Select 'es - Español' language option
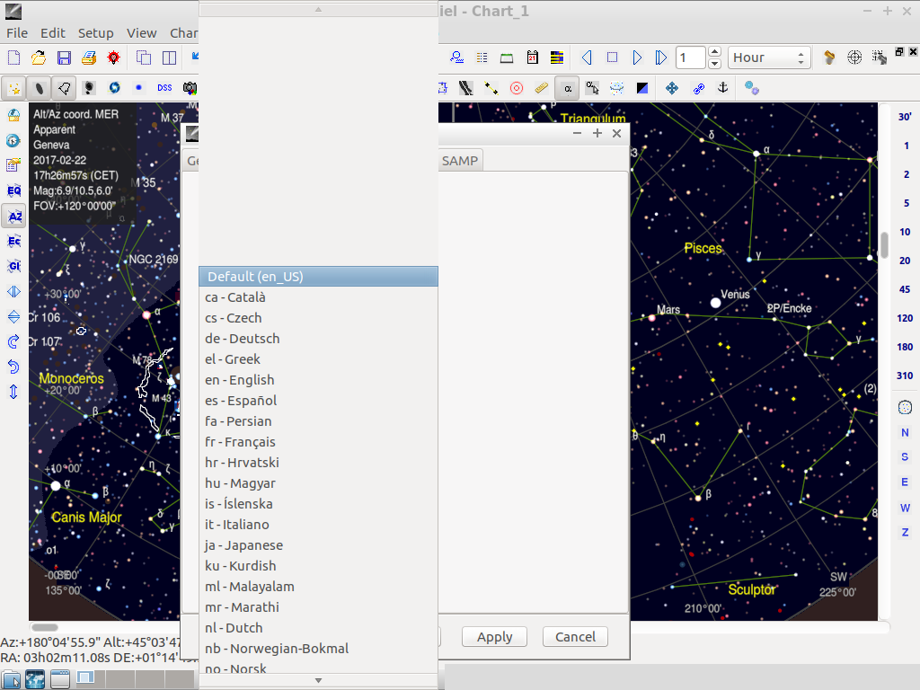The height and width of the screenshot is (690, 920). tap(319, 401)
